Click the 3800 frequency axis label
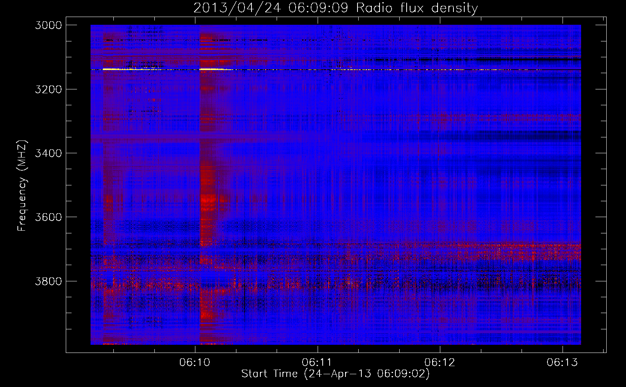Image resolution: width=626 pixels, height=387 pixels. pyautogui.click(x=48, y=281)
